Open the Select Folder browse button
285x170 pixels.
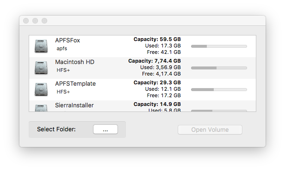point(105,129)
